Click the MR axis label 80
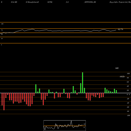This screenshot has width=131, height=131. coord(128,78)
